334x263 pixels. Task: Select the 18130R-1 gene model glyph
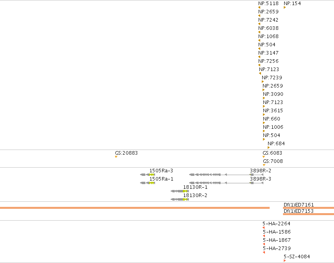tap(180, 191)
